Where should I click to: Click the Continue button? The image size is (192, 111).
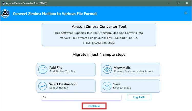[94, 106]
